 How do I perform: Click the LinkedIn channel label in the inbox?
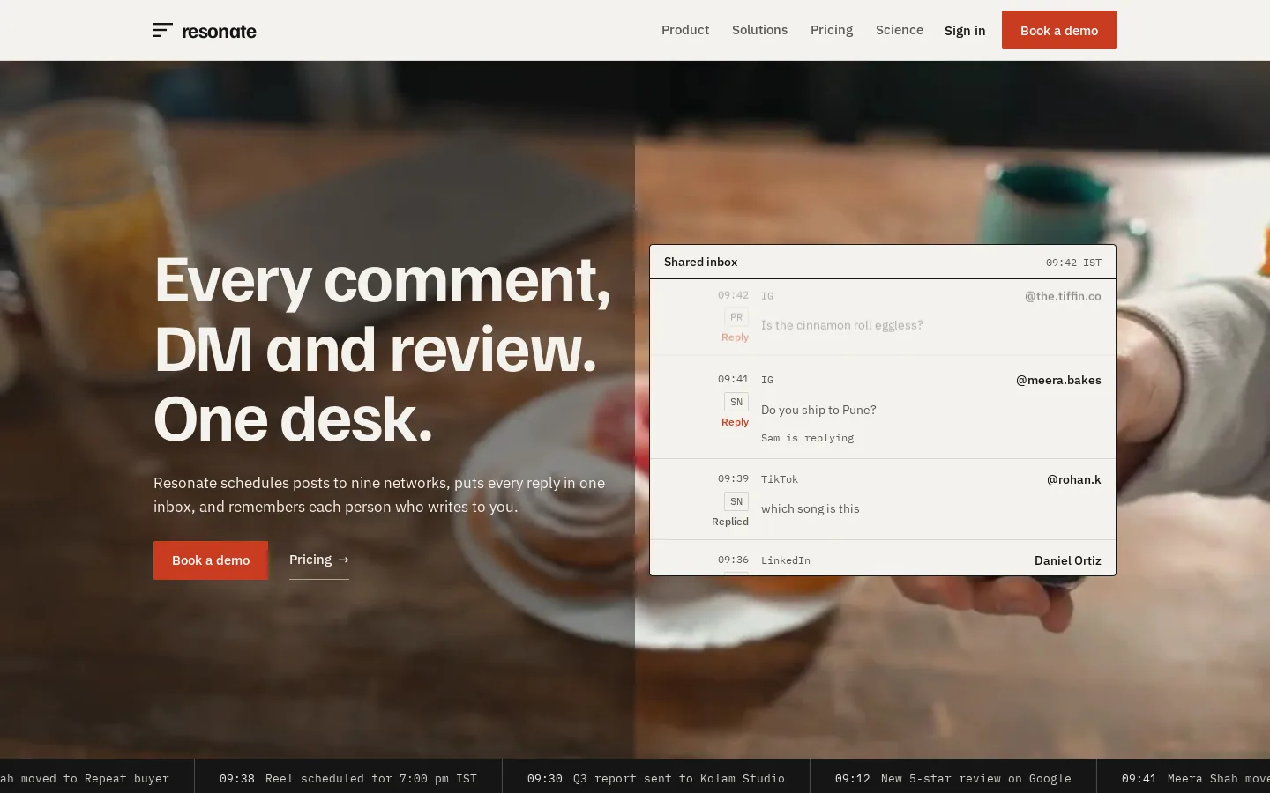coord(786,560)
